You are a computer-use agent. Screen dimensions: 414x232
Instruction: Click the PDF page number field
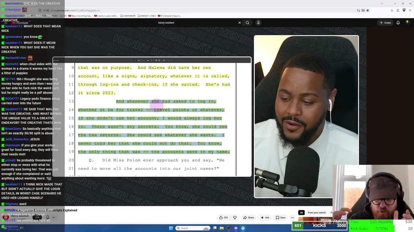click(x=136, y=60)
